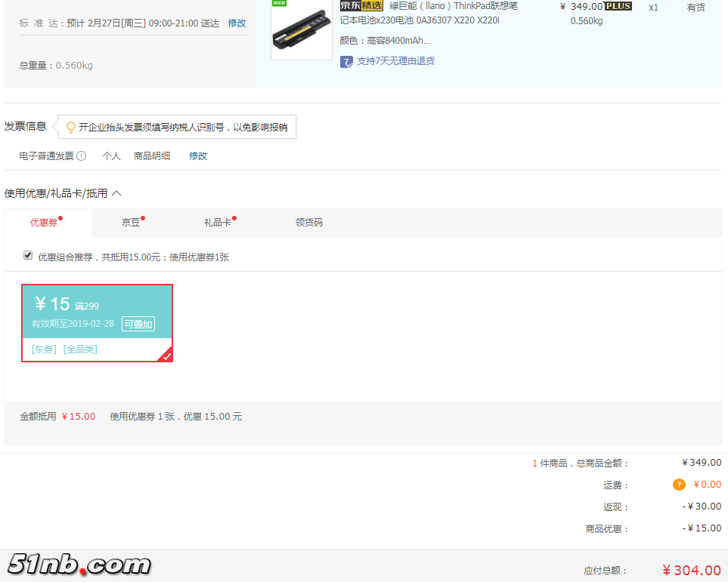
Task: Open the 礼品卡 tab
Action: (x=218, y=223)
